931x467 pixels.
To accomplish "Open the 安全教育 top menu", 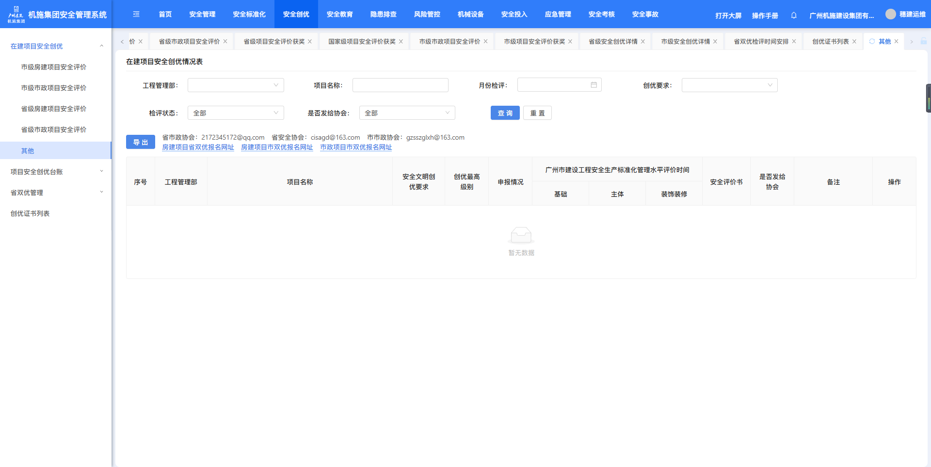I will coord(339,15).
